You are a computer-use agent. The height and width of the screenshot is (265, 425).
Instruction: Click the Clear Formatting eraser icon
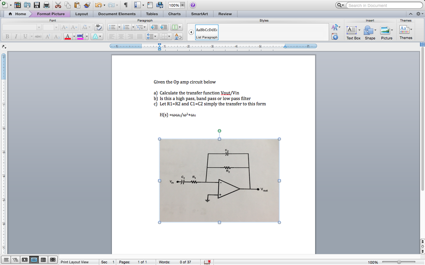click(98, 27)
